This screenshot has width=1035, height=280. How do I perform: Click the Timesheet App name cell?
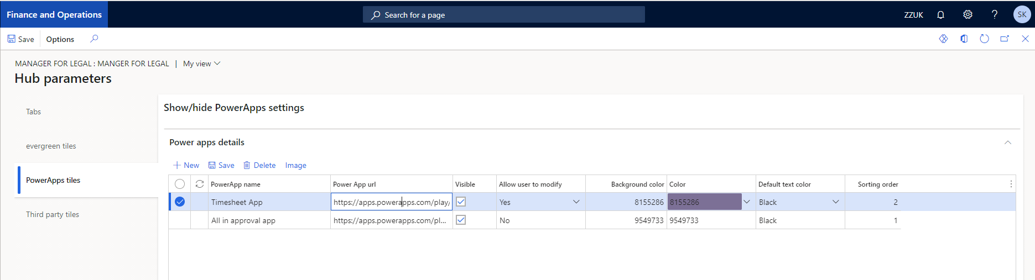(x=269, y=202)
